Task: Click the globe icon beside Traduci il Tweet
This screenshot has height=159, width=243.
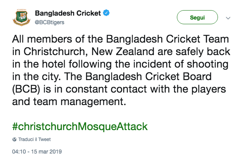Action: (x=14, y=139)
